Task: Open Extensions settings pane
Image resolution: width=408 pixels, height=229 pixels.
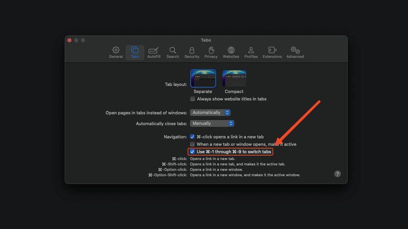Action: (272, 52)
